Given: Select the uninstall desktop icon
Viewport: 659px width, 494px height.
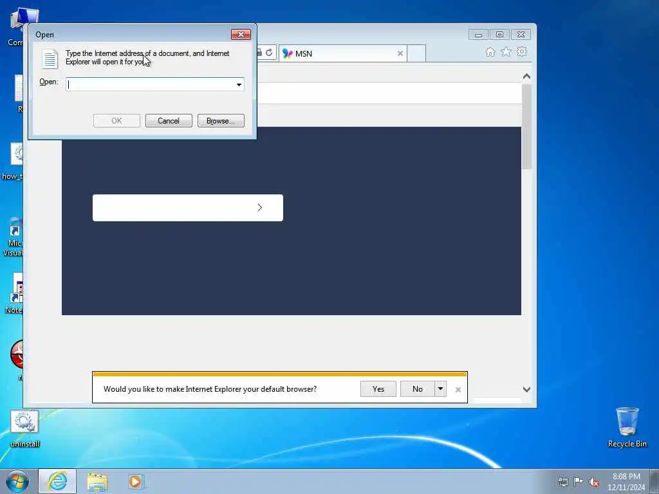Looking at the screenshot, I should coord(25,428).
